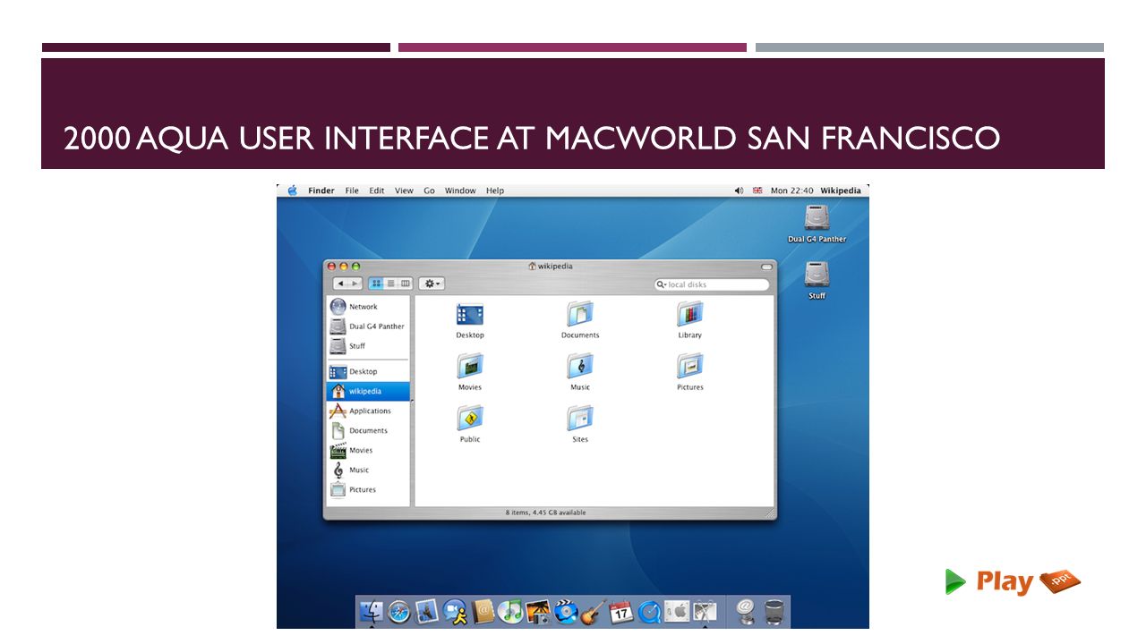Select Desktop in the sidebar
Image resolution: width=1146 pixels, height=644 pixels.
[368, 371]
